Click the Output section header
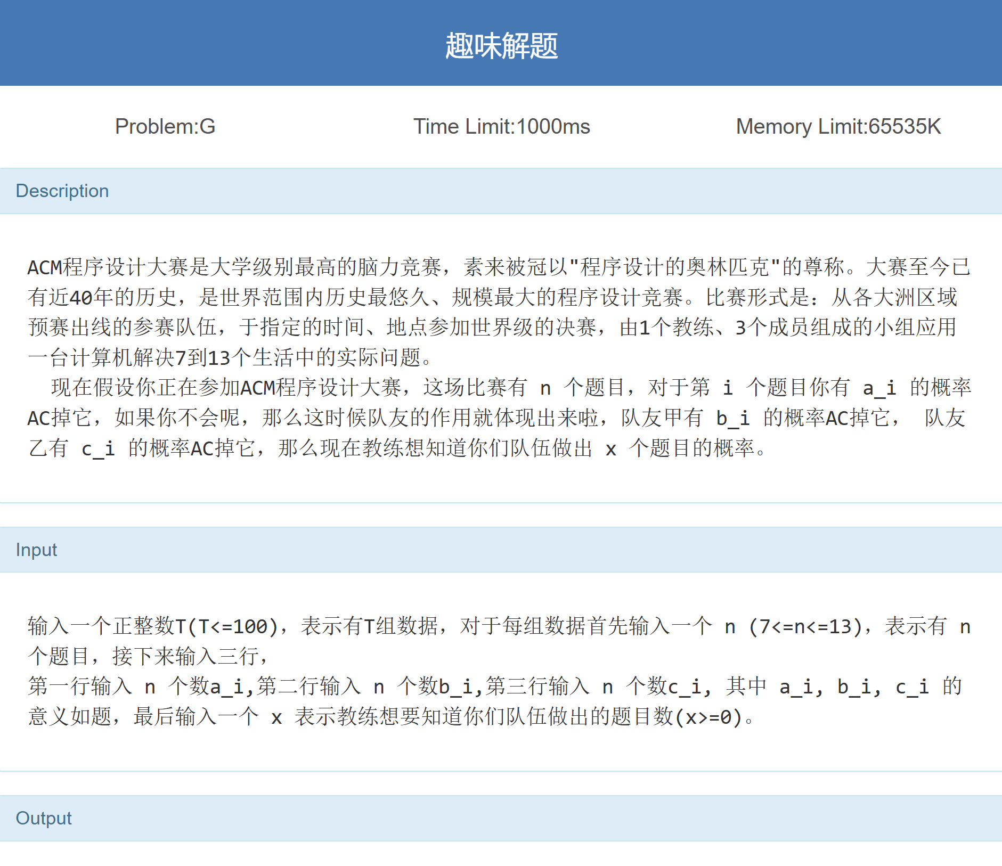 point(44,818)
